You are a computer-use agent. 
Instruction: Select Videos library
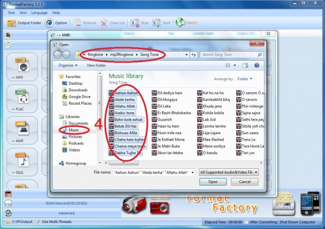(71, 150)
